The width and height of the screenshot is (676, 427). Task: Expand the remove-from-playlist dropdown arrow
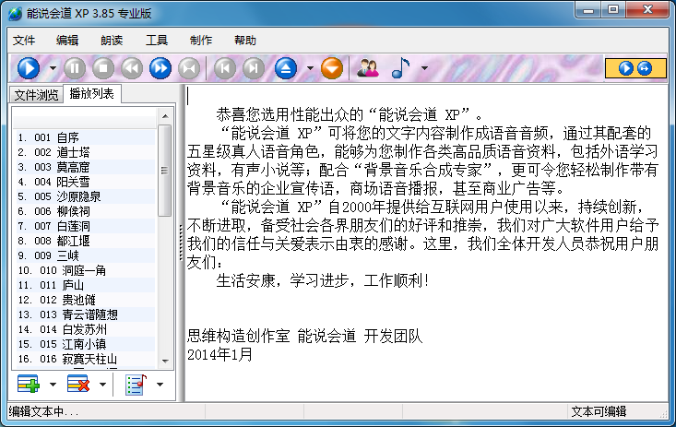coord(102,385)
